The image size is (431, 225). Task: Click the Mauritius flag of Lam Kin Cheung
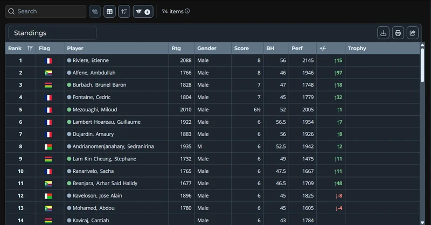pyautogui.click(x=48, y=159)
